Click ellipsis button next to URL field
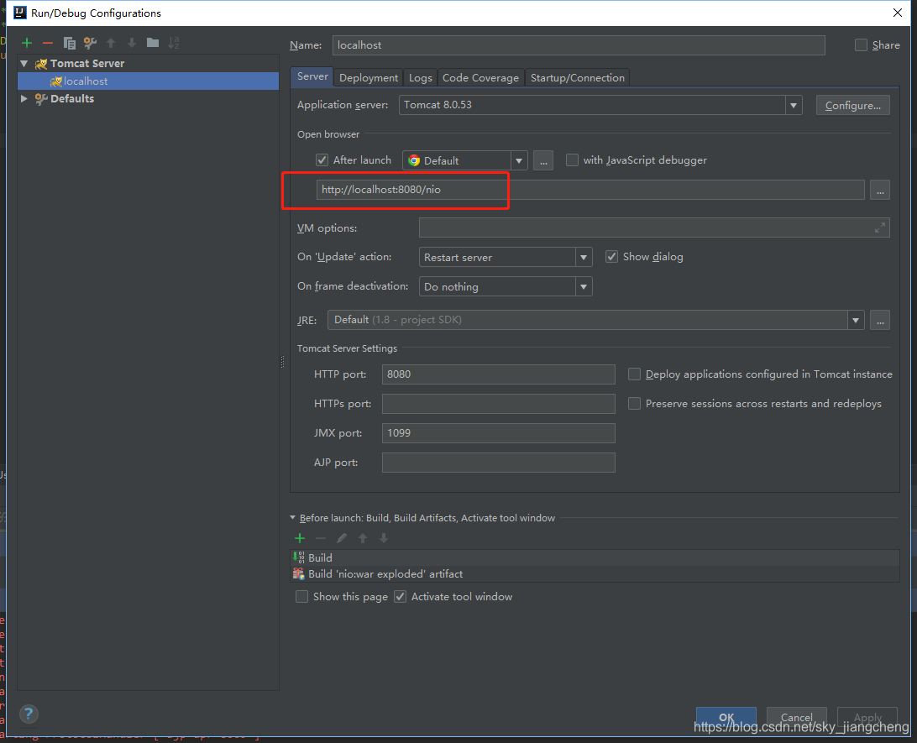The image size is (917, 743). pos(880,190)
